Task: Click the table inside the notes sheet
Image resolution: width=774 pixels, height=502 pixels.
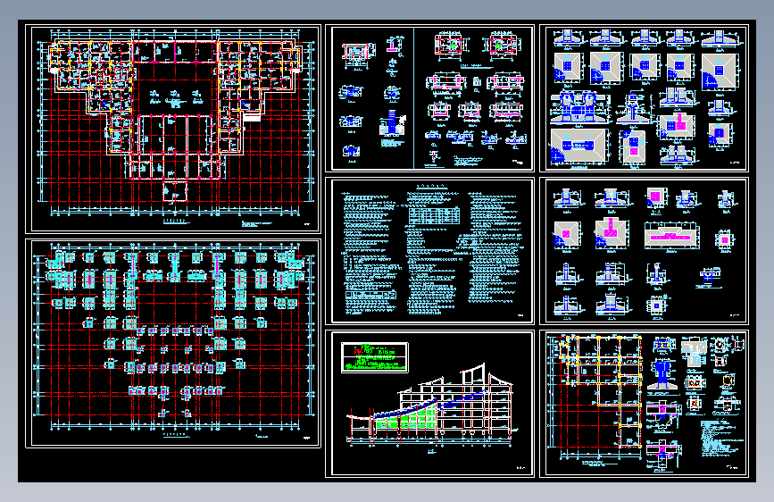Action: click(434, 215)
